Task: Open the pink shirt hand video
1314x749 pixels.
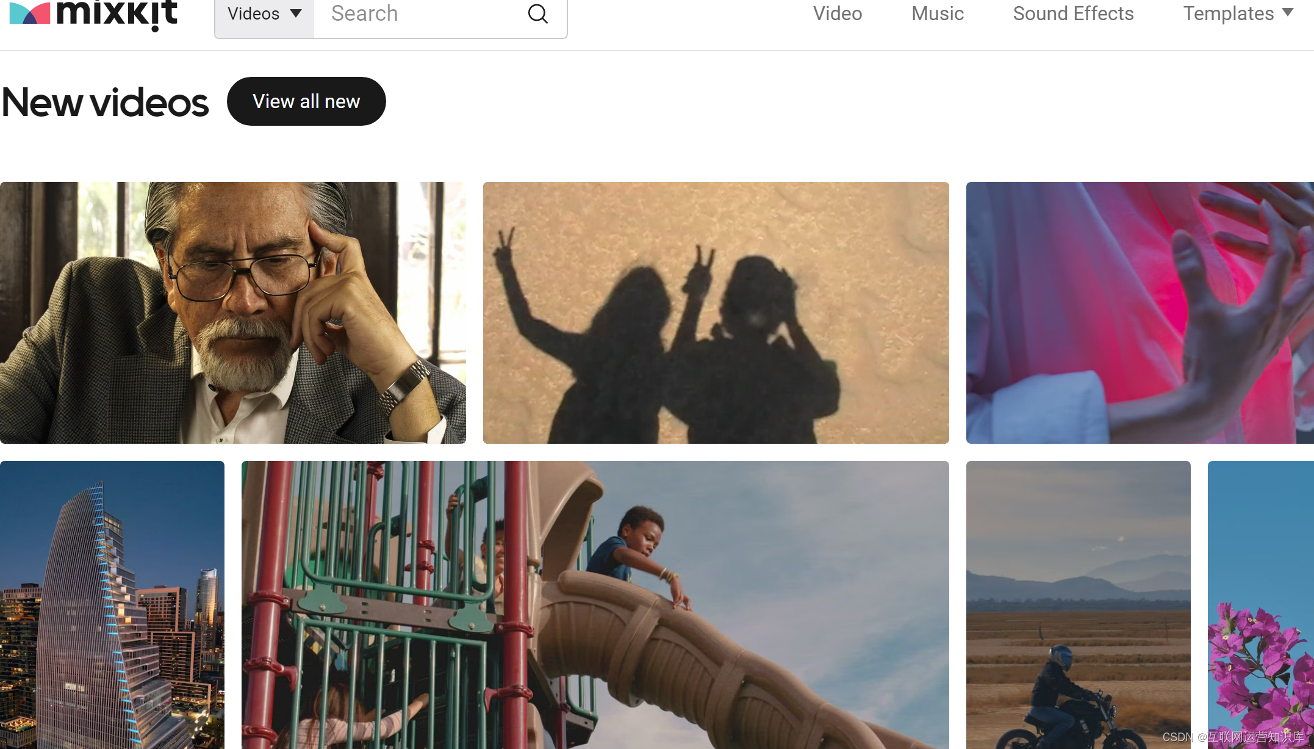Action: coord(1139,313)
